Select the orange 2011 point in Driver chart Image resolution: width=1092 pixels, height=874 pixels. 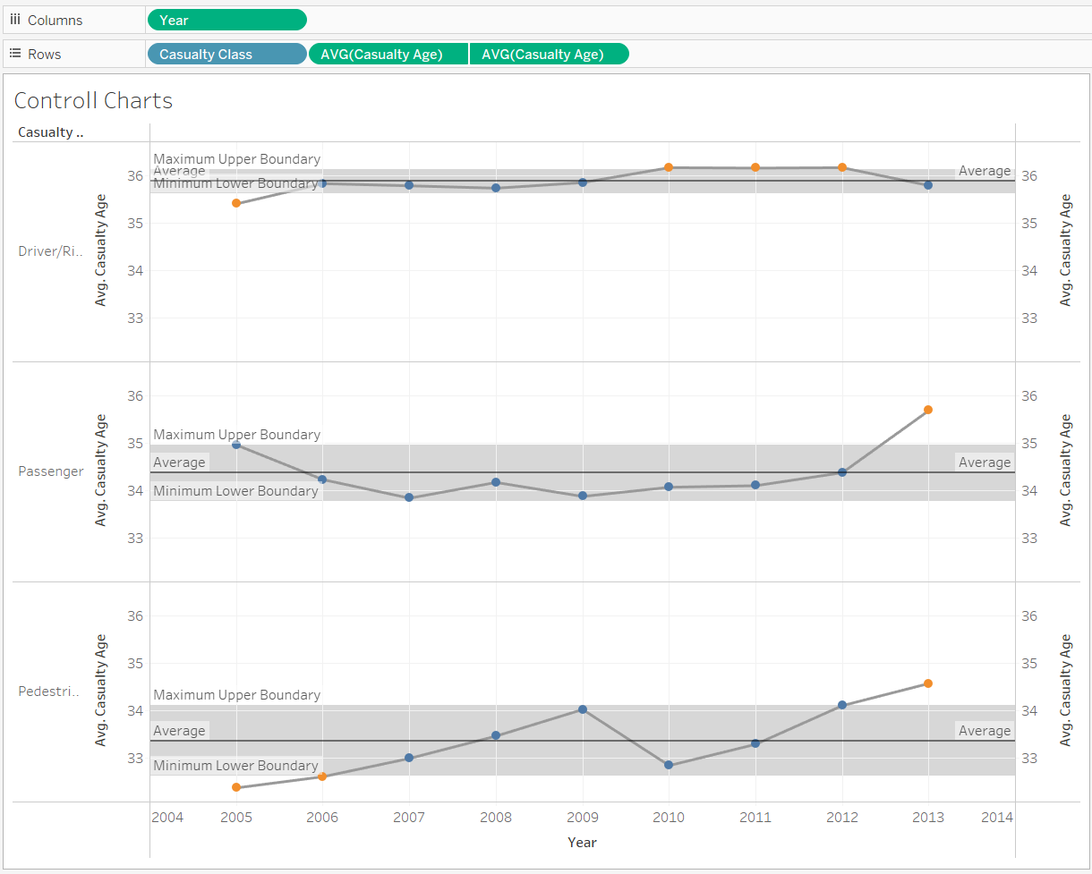tap(755, 167)
